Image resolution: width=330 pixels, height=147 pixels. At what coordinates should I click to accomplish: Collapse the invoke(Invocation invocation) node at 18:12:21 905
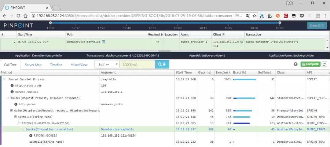pos(19,123)
